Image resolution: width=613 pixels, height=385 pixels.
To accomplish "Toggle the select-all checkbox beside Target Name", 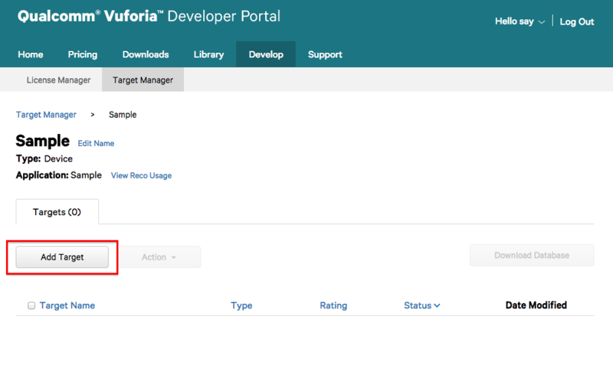I will 31,305.
